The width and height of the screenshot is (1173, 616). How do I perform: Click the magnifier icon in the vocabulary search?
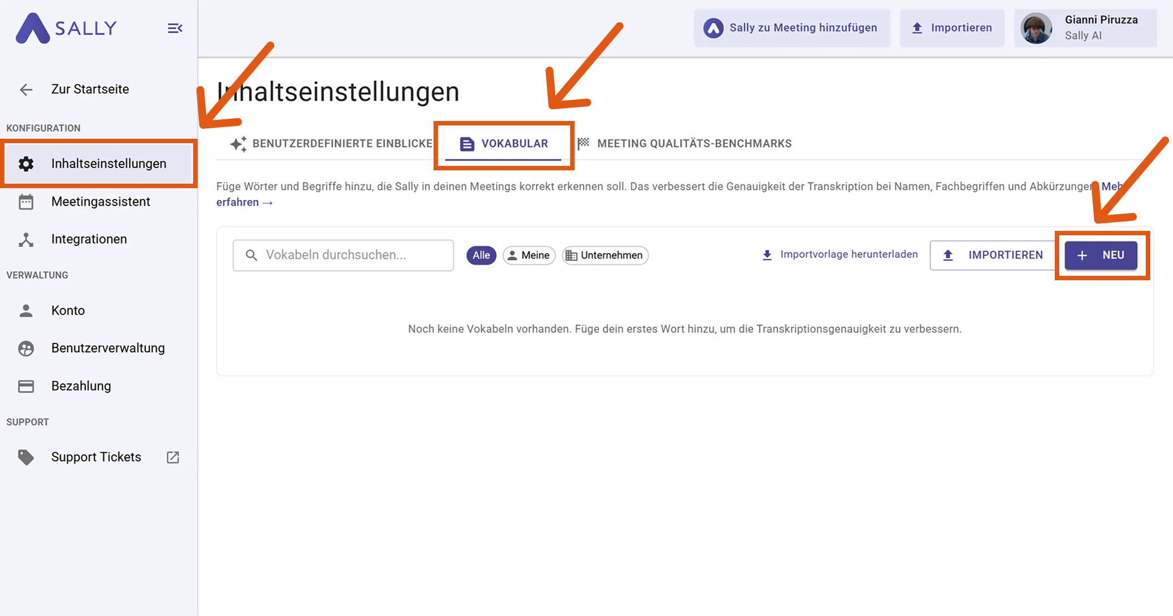click(x=251, y=255)
